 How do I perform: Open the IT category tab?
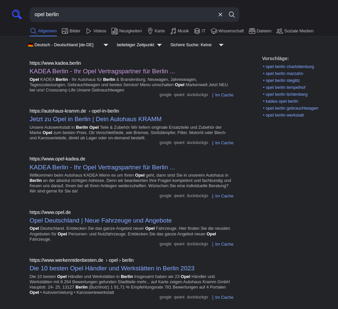click(x=200, y=31)
